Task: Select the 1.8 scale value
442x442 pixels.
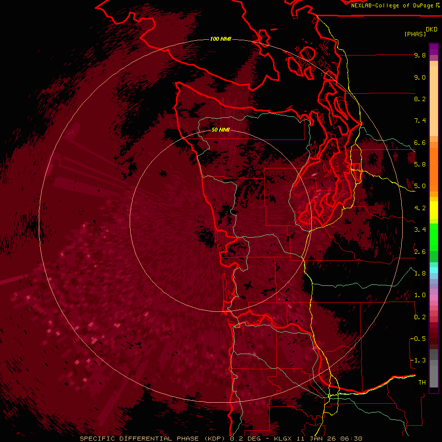Action: 420,274
